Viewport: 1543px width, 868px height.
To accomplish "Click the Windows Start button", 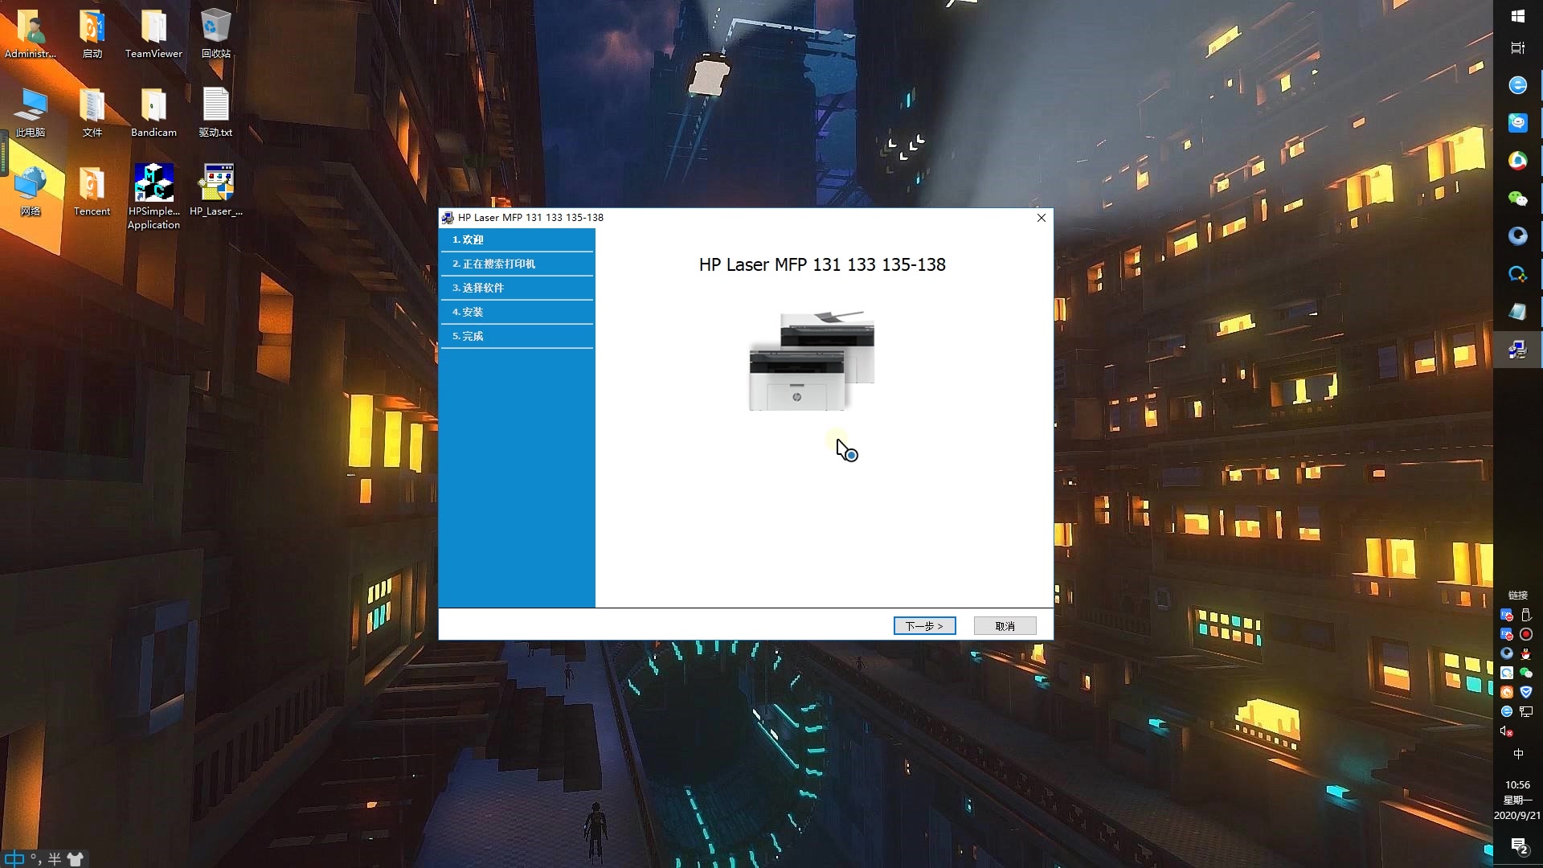I will [x=1517, y=16].
